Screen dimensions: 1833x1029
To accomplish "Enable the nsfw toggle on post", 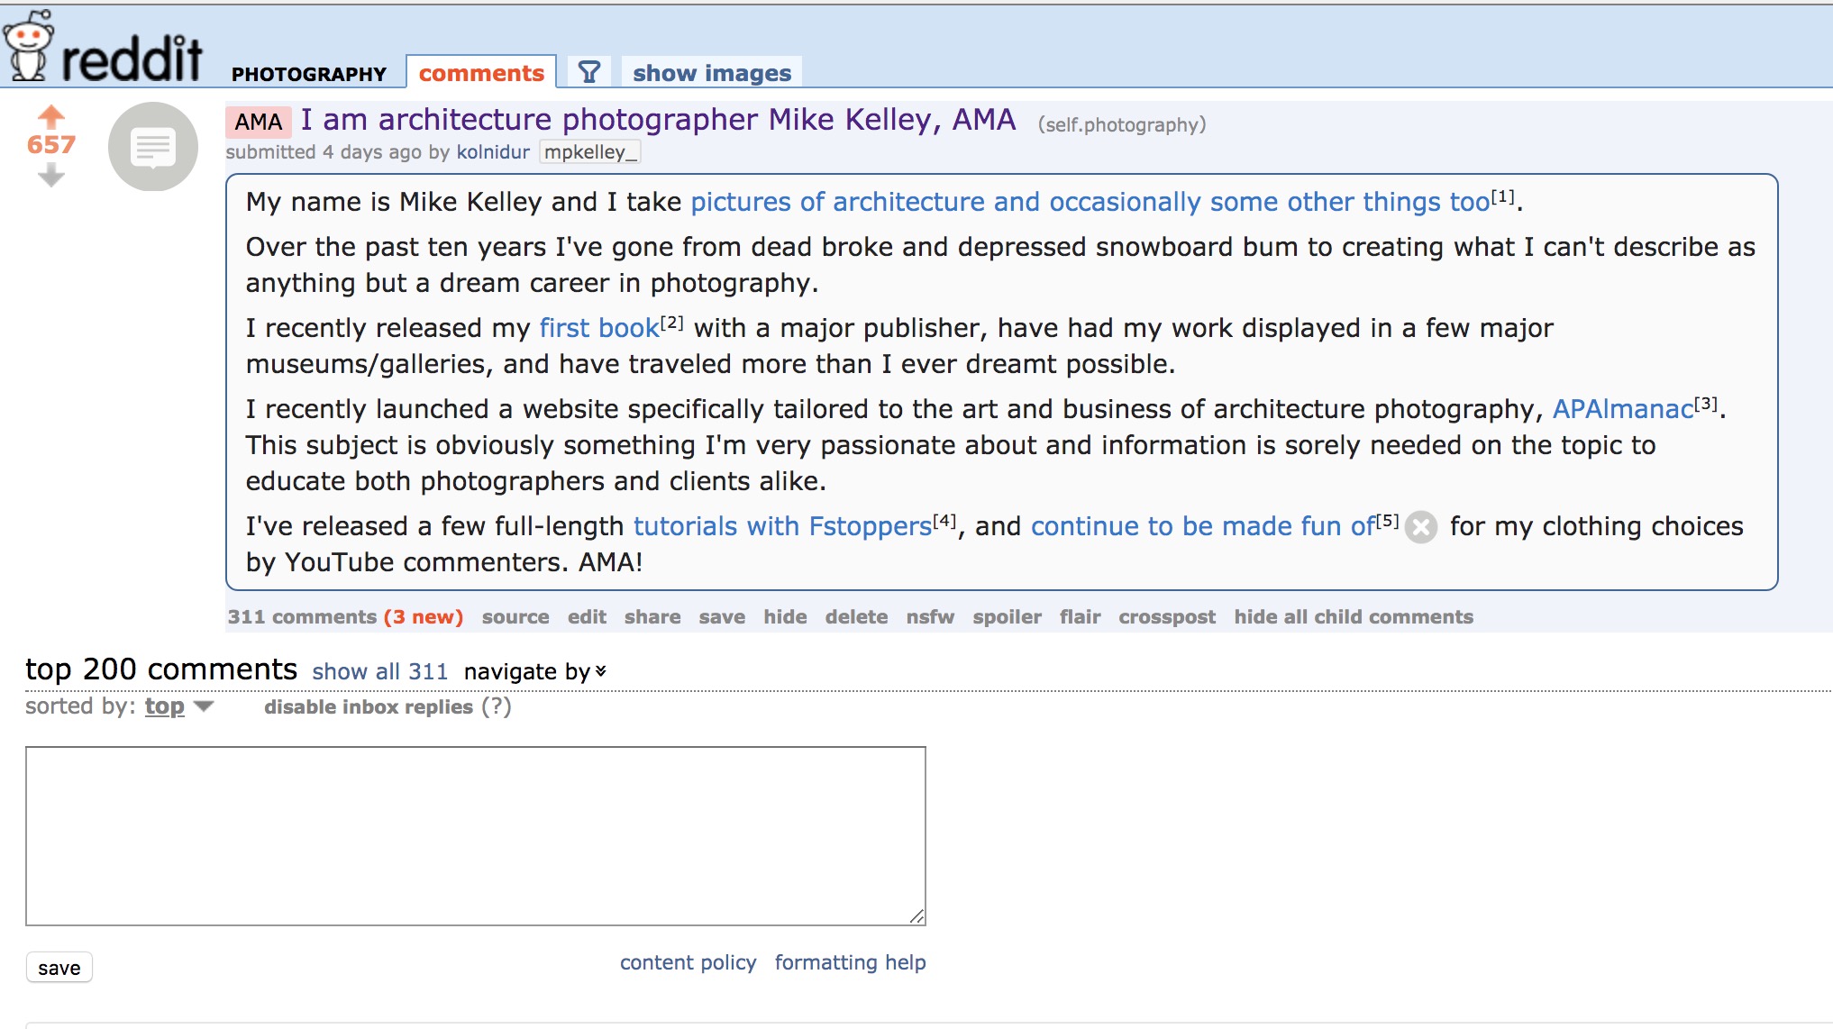I will coord(932,617).
